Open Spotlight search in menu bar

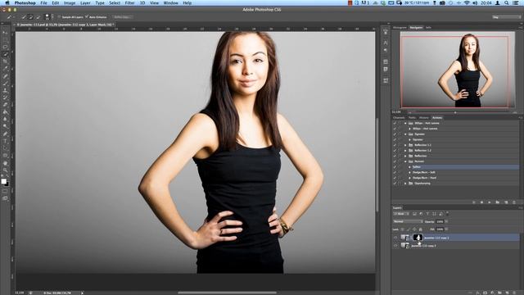pyautogui.click(x=507, y=3)
